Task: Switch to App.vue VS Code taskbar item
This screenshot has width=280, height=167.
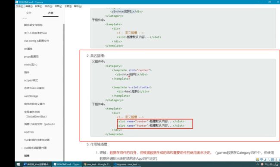Action: pyautogui.click(x=127, y=164)
